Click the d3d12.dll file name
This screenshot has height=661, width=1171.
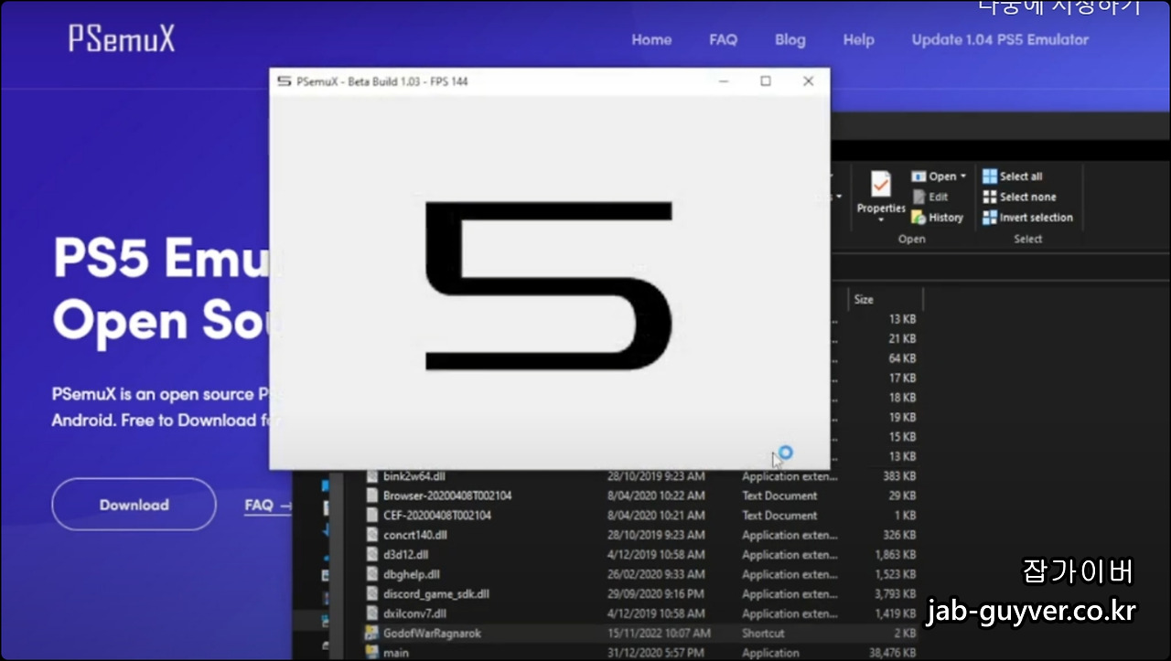click(407, 555)
